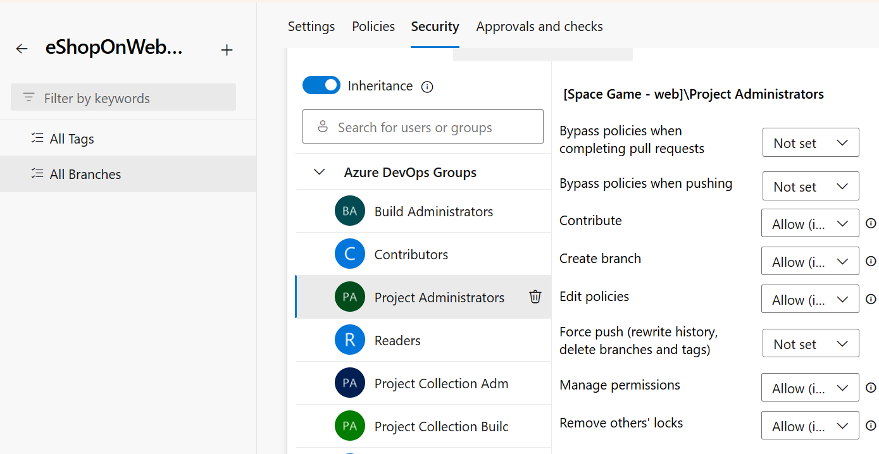Switch to the Policies tab
Image resolution: width=879 pixels, height=454 pixels.
point(373,27)
